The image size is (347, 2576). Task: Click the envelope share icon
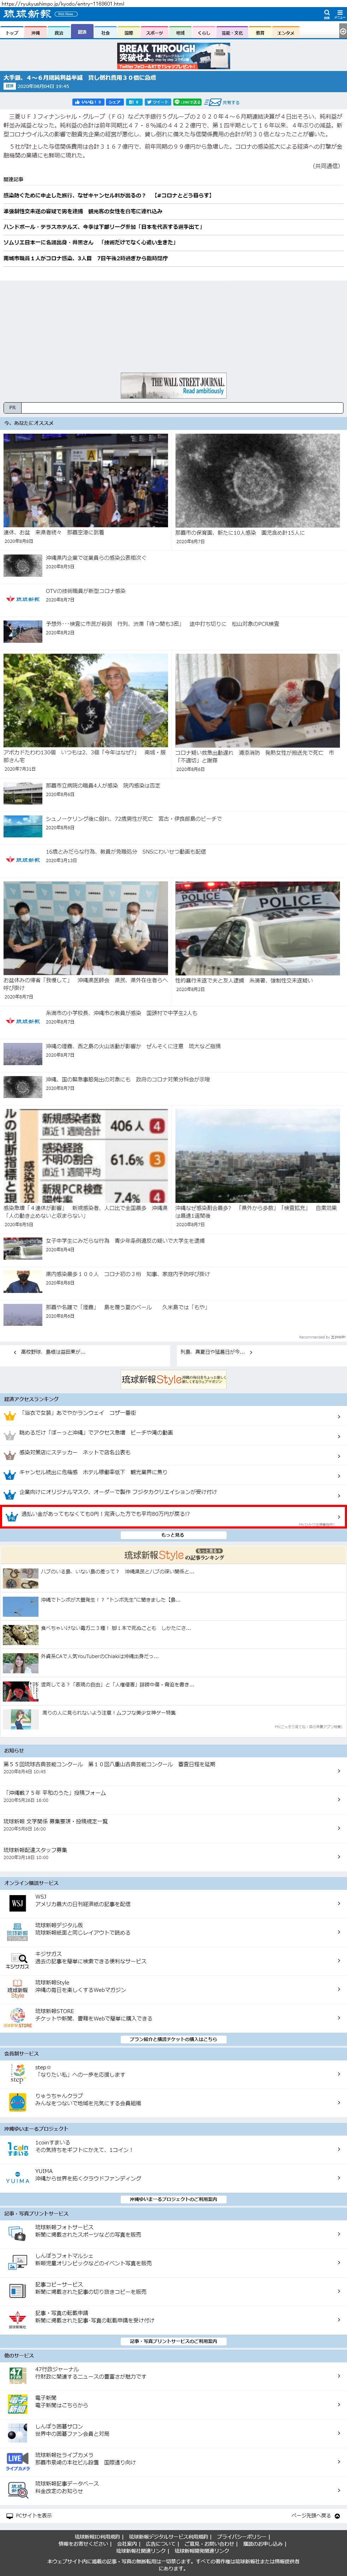tap(212, 102)
